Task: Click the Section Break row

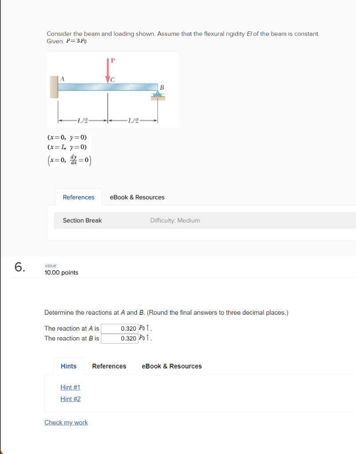Action: (82, 220)
